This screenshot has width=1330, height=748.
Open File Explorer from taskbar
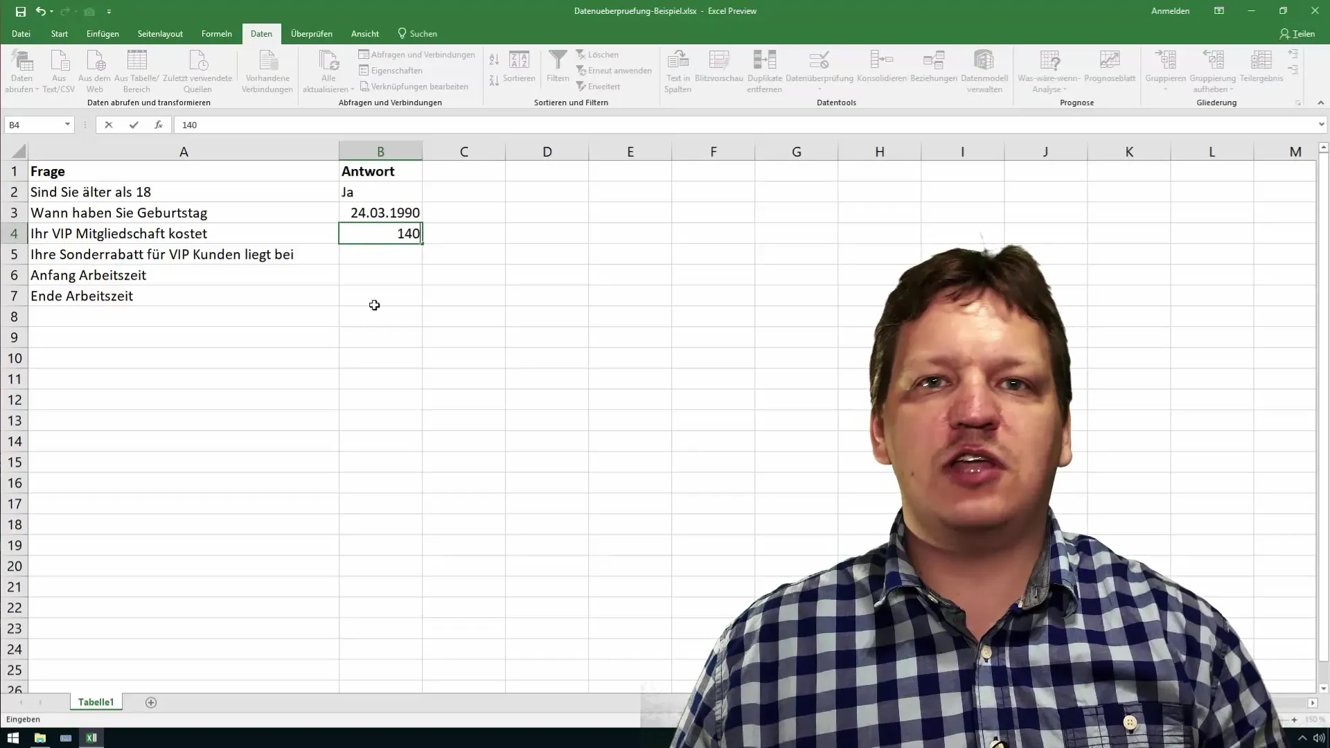click(x=39, y=738)
